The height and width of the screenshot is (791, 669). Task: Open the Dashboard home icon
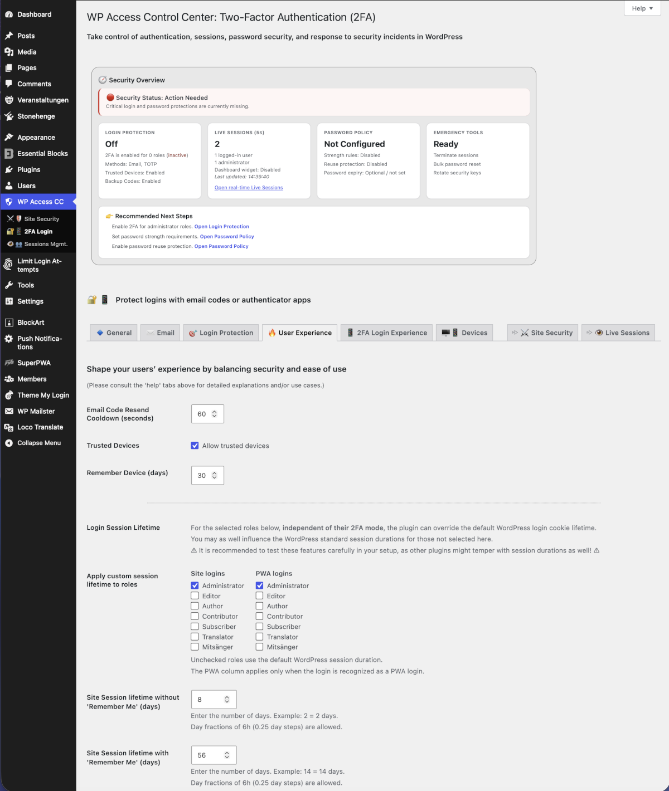click(9, 14)
